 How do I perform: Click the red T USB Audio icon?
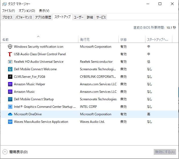coord(10,54)
